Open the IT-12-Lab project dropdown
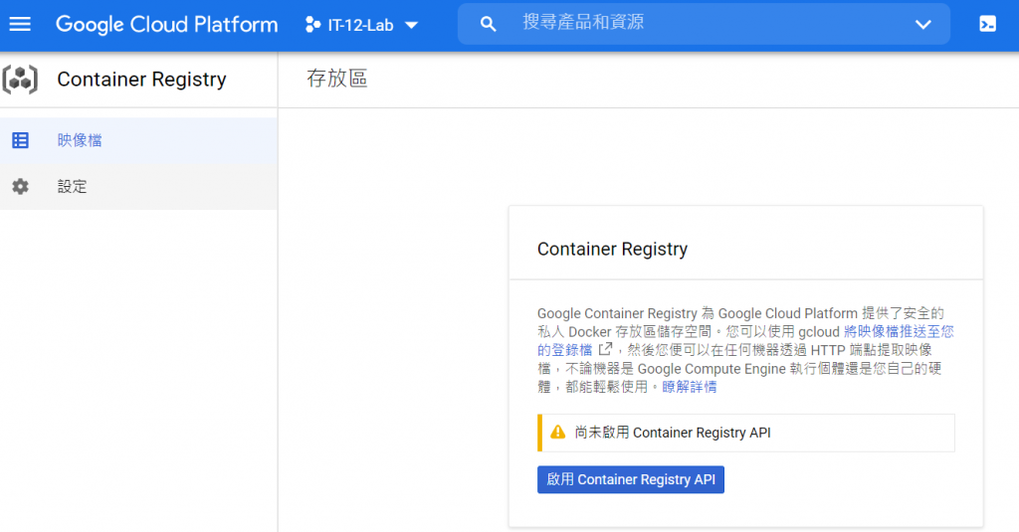Image resolution: width=1019 pixels, height=532 pixels. point(360,25)
